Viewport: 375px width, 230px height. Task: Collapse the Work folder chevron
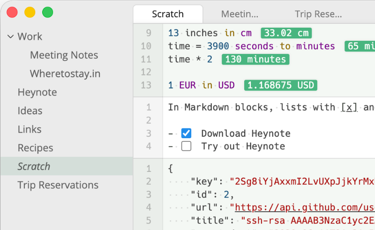pos(10,37)
